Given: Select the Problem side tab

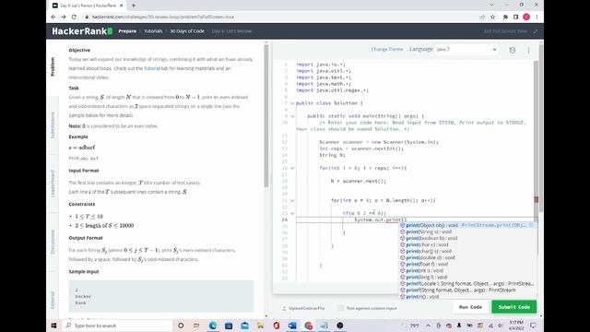Looking at the screenshot, I should pos(53,67).
